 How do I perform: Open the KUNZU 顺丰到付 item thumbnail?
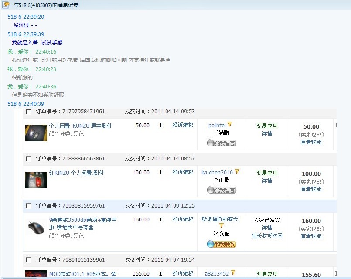coord(36,133)
